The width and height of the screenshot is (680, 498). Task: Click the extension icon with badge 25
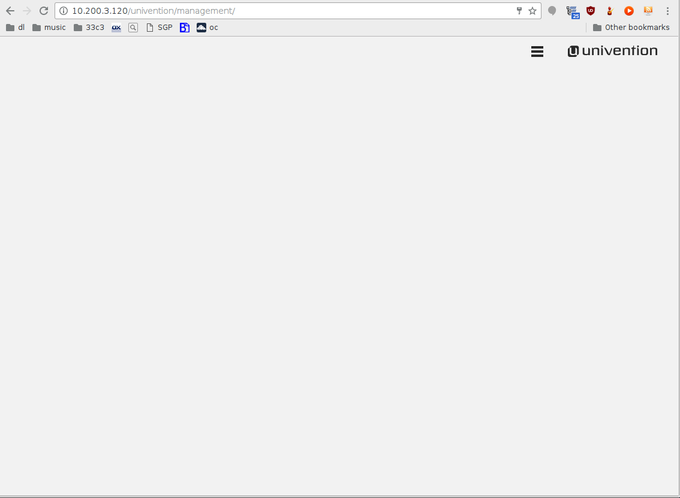573,11
